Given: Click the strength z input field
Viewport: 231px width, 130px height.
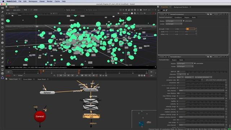Looking at the screenshot, I should [x=191, y=29].
